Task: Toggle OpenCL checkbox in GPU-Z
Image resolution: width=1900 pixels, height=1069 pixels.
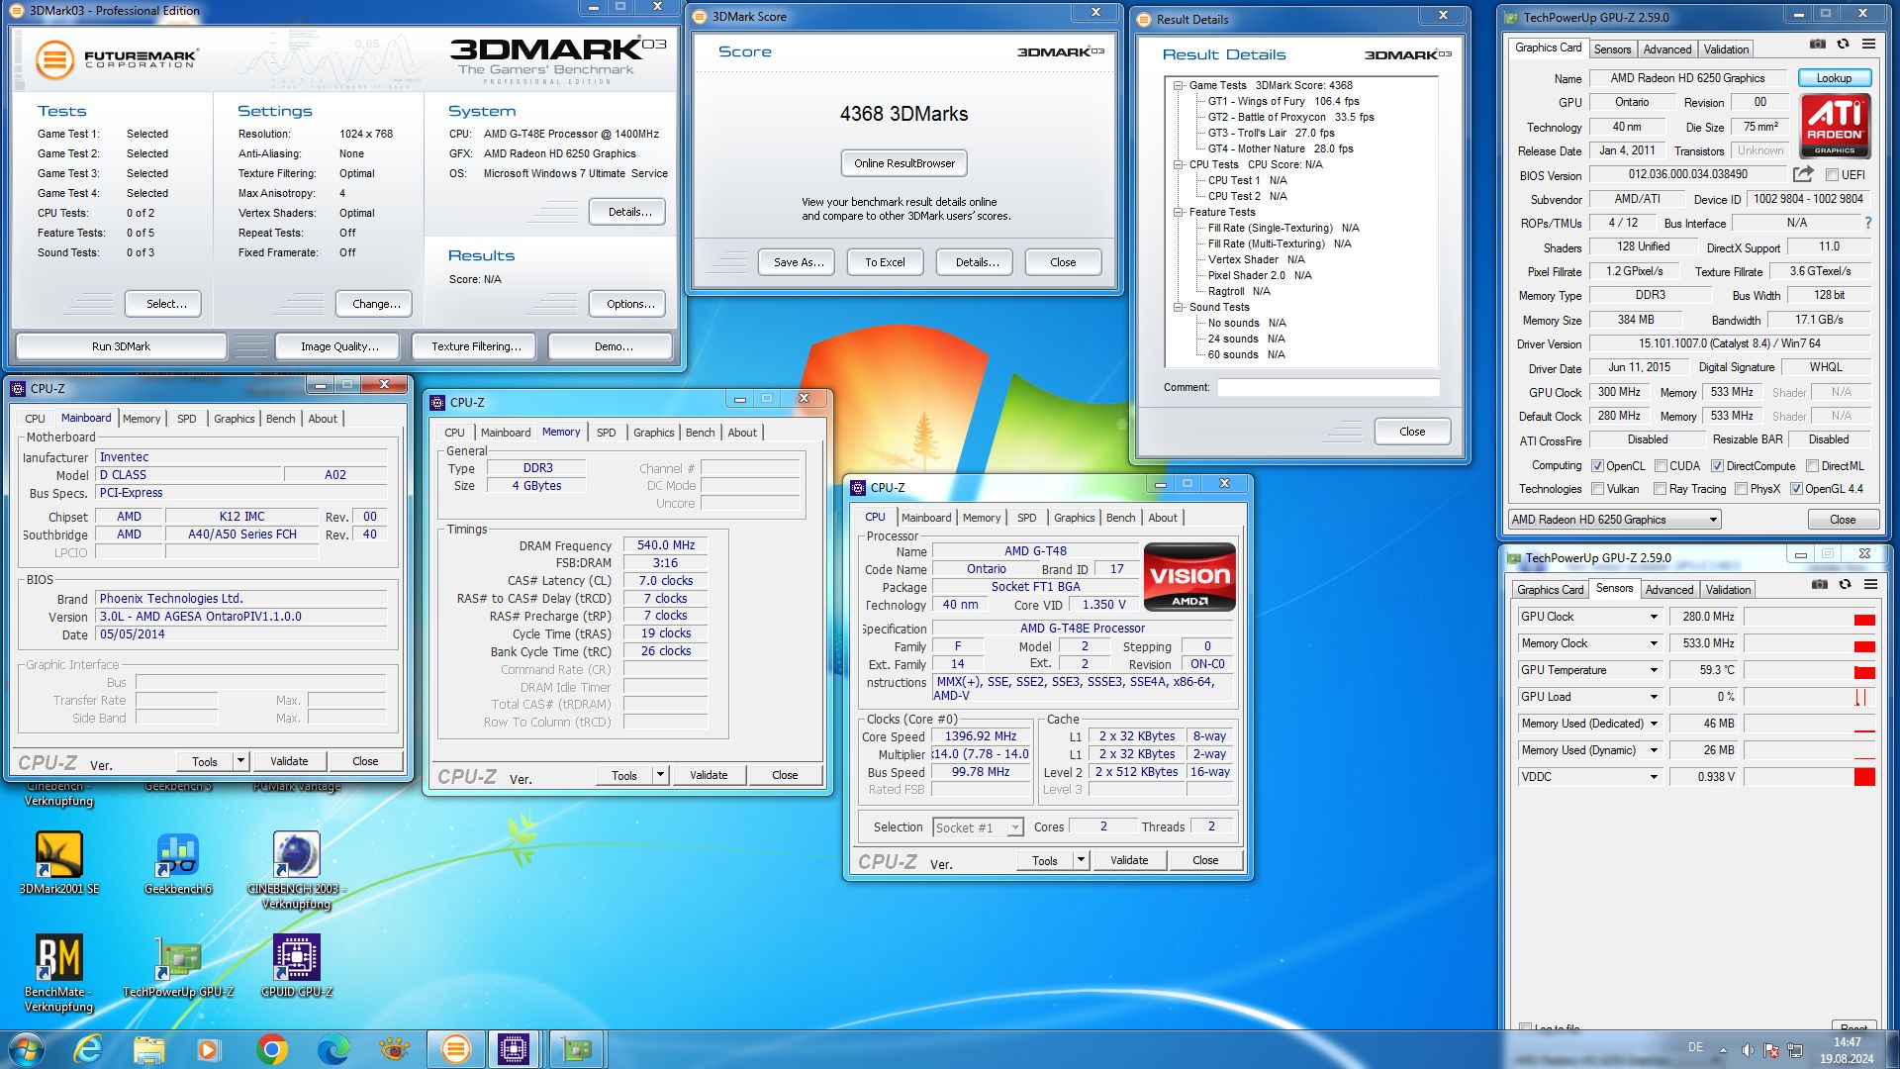Action: pos(1597,466)
